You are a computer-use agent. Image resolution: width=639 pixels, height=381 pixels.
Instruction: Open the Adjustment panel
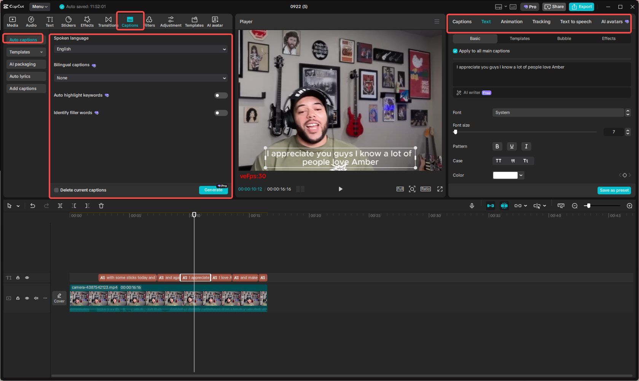(x=171, y=21)
